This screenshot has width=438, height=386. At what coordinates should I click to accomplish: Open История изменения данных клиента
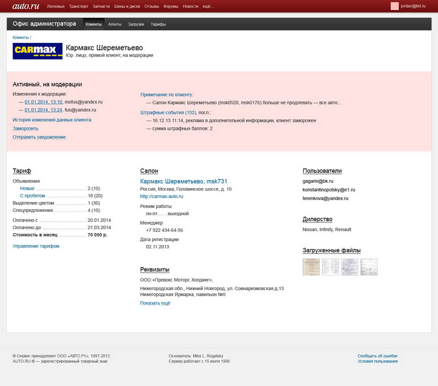click(x=52, y=120)
